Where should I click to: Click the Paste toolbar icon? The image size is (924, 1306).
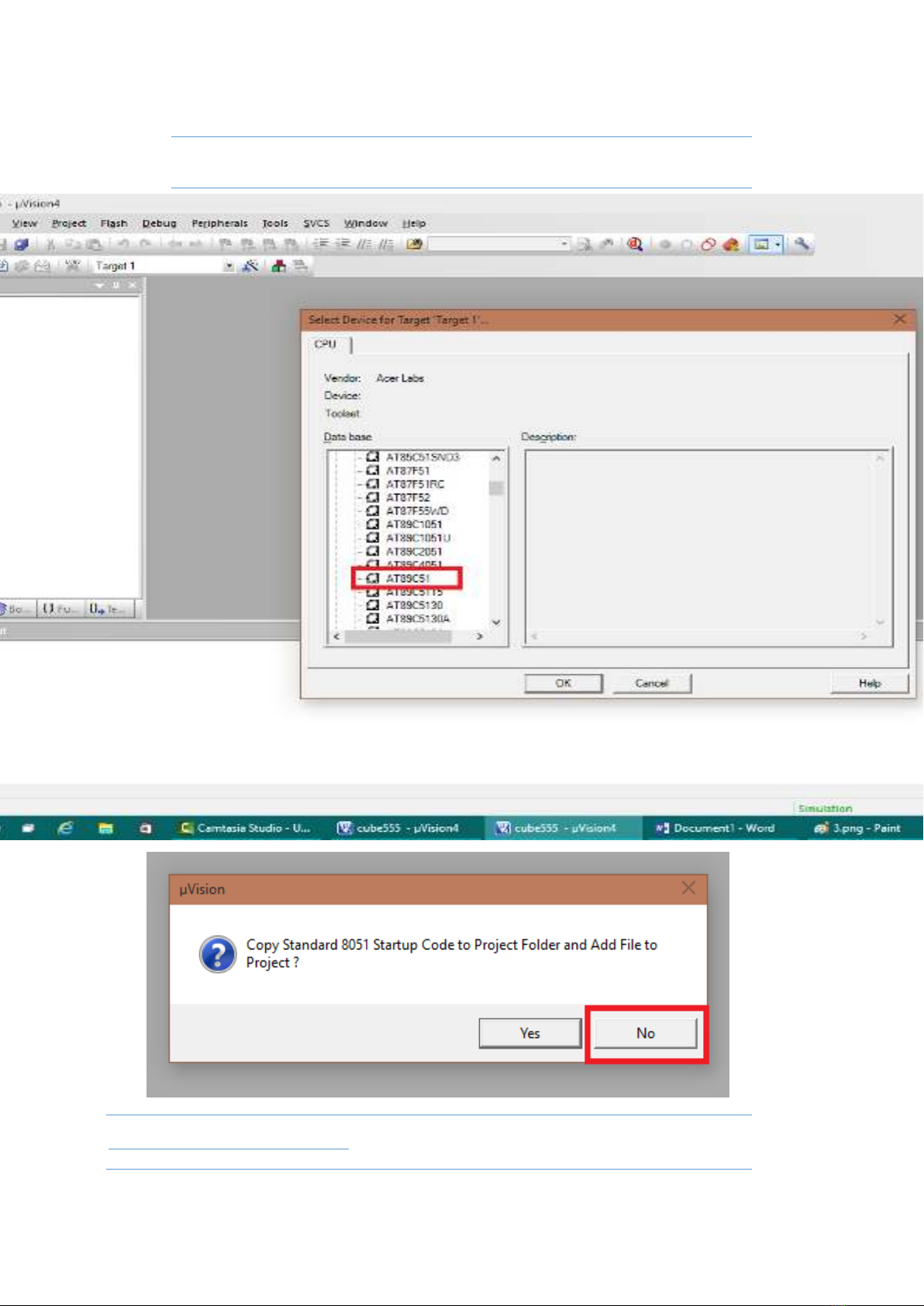pyautogui.click(x=94, y=245)
